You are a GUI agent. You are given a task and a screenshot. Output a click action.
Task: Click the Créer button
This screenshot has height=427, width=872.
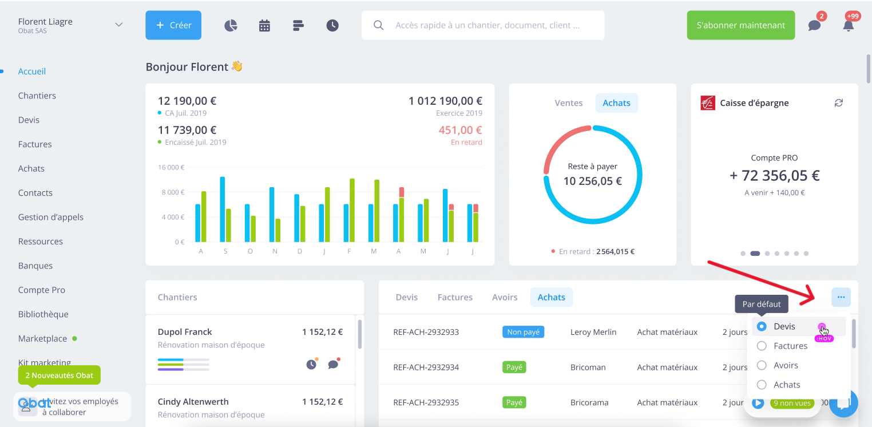tap(173, 25)
